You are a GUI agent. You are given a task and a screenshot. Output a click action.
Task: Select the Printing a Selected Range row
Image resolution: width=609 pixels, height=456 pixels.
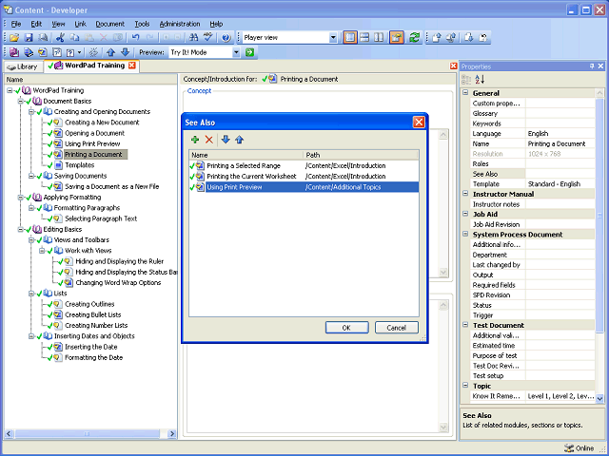[304, 166]
